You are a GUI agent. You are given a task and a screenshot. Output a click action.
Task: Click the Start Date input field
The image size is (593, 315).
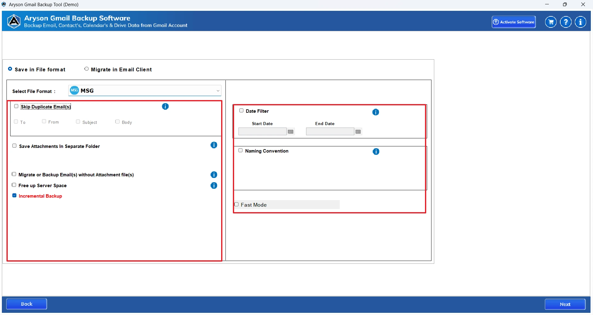point(263,132)
